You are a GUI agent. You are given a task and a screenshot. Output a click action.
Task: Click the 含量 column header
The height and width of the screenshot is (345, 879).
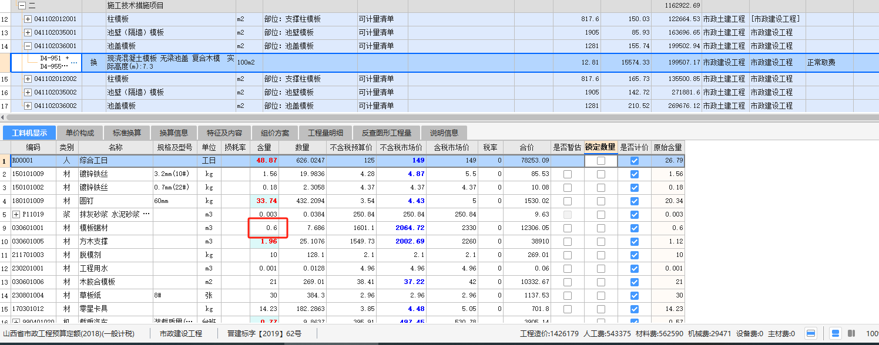[264, 147]
